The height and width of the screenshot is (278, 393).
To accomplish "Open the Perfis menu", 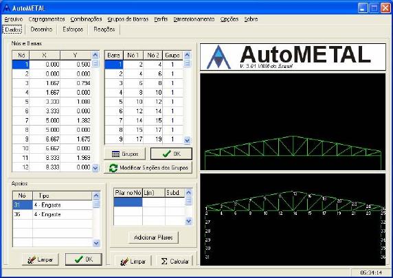I will 161,19.
